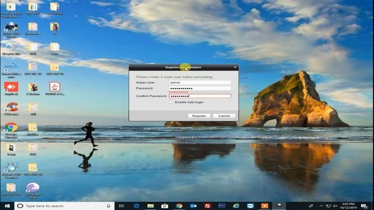This screenshot has height=210, width=374.
Task: Select the CCleaner desktop shortcut
Action: tap(11, 109)
